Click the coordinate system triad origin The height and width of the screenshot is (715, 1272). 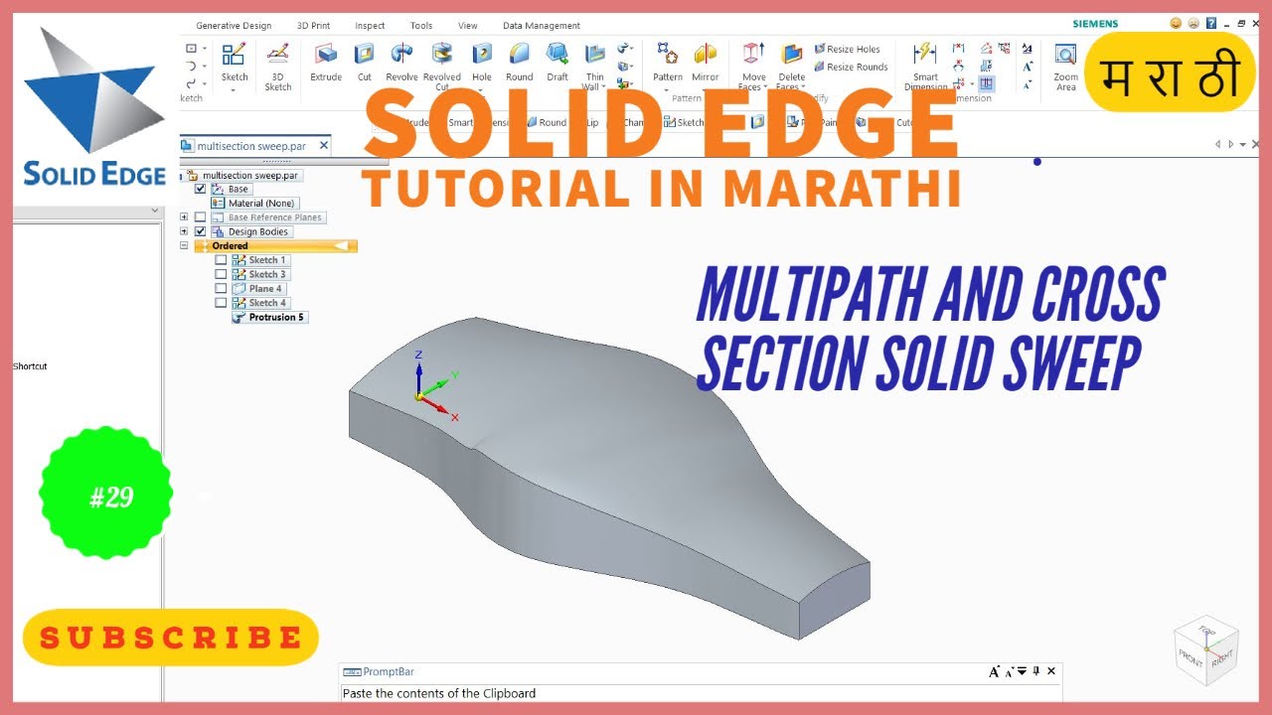point(419,396)
